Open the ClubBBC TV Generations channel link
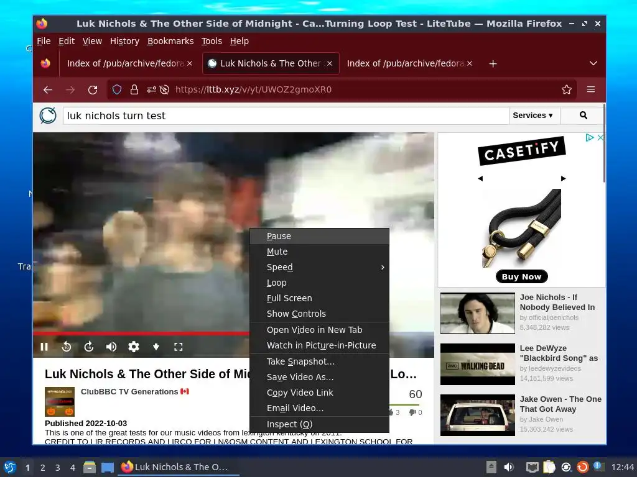Screen dimensions: 637x477 pyautogui.click(x=129, y=391)
